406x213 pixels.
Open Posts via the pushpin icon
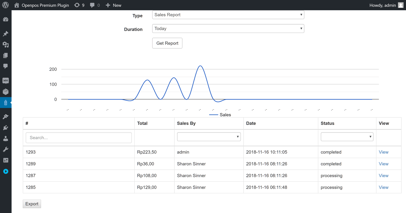tap(6, 34)
